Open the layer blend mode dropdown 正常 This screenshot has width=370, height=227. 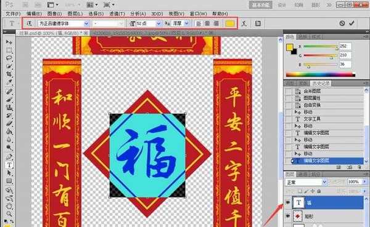click(x=306, y=182)
